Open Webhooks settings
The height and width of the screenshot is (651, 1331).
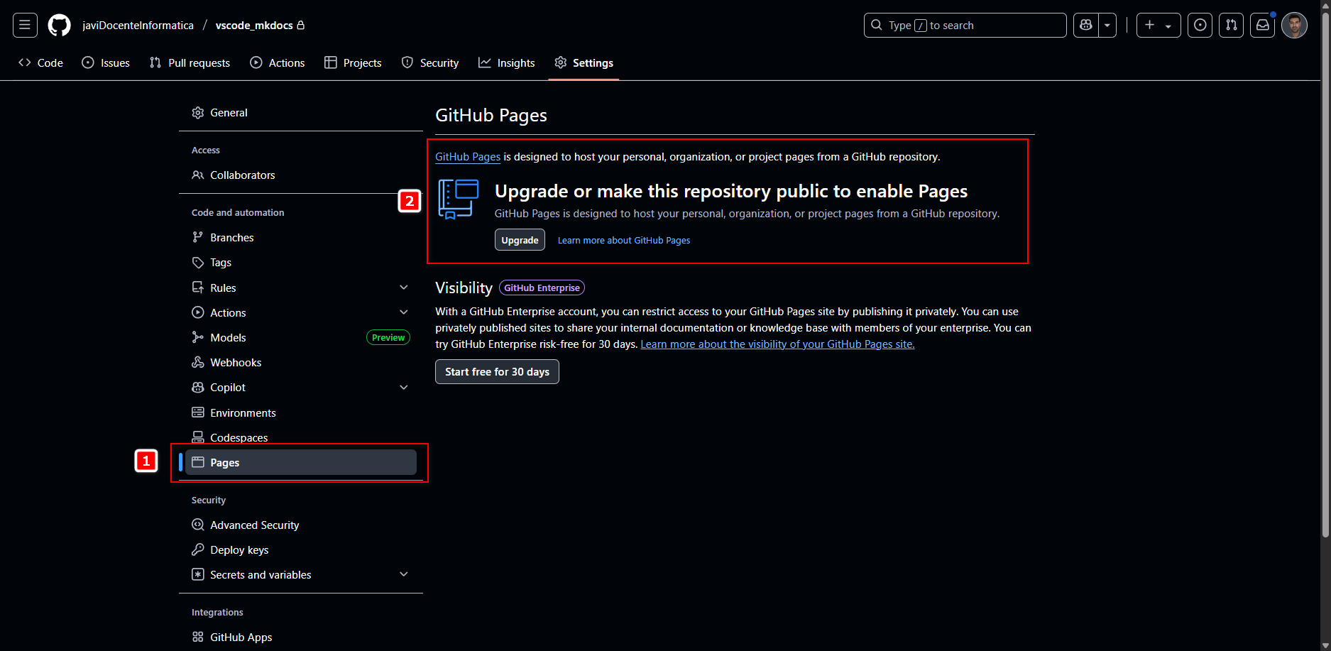point(301,363)
